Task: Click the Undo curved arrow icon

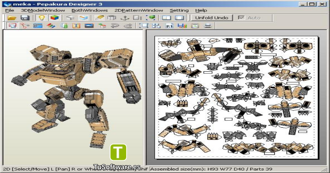Action: pyautogui.click(x=115, y=26)
